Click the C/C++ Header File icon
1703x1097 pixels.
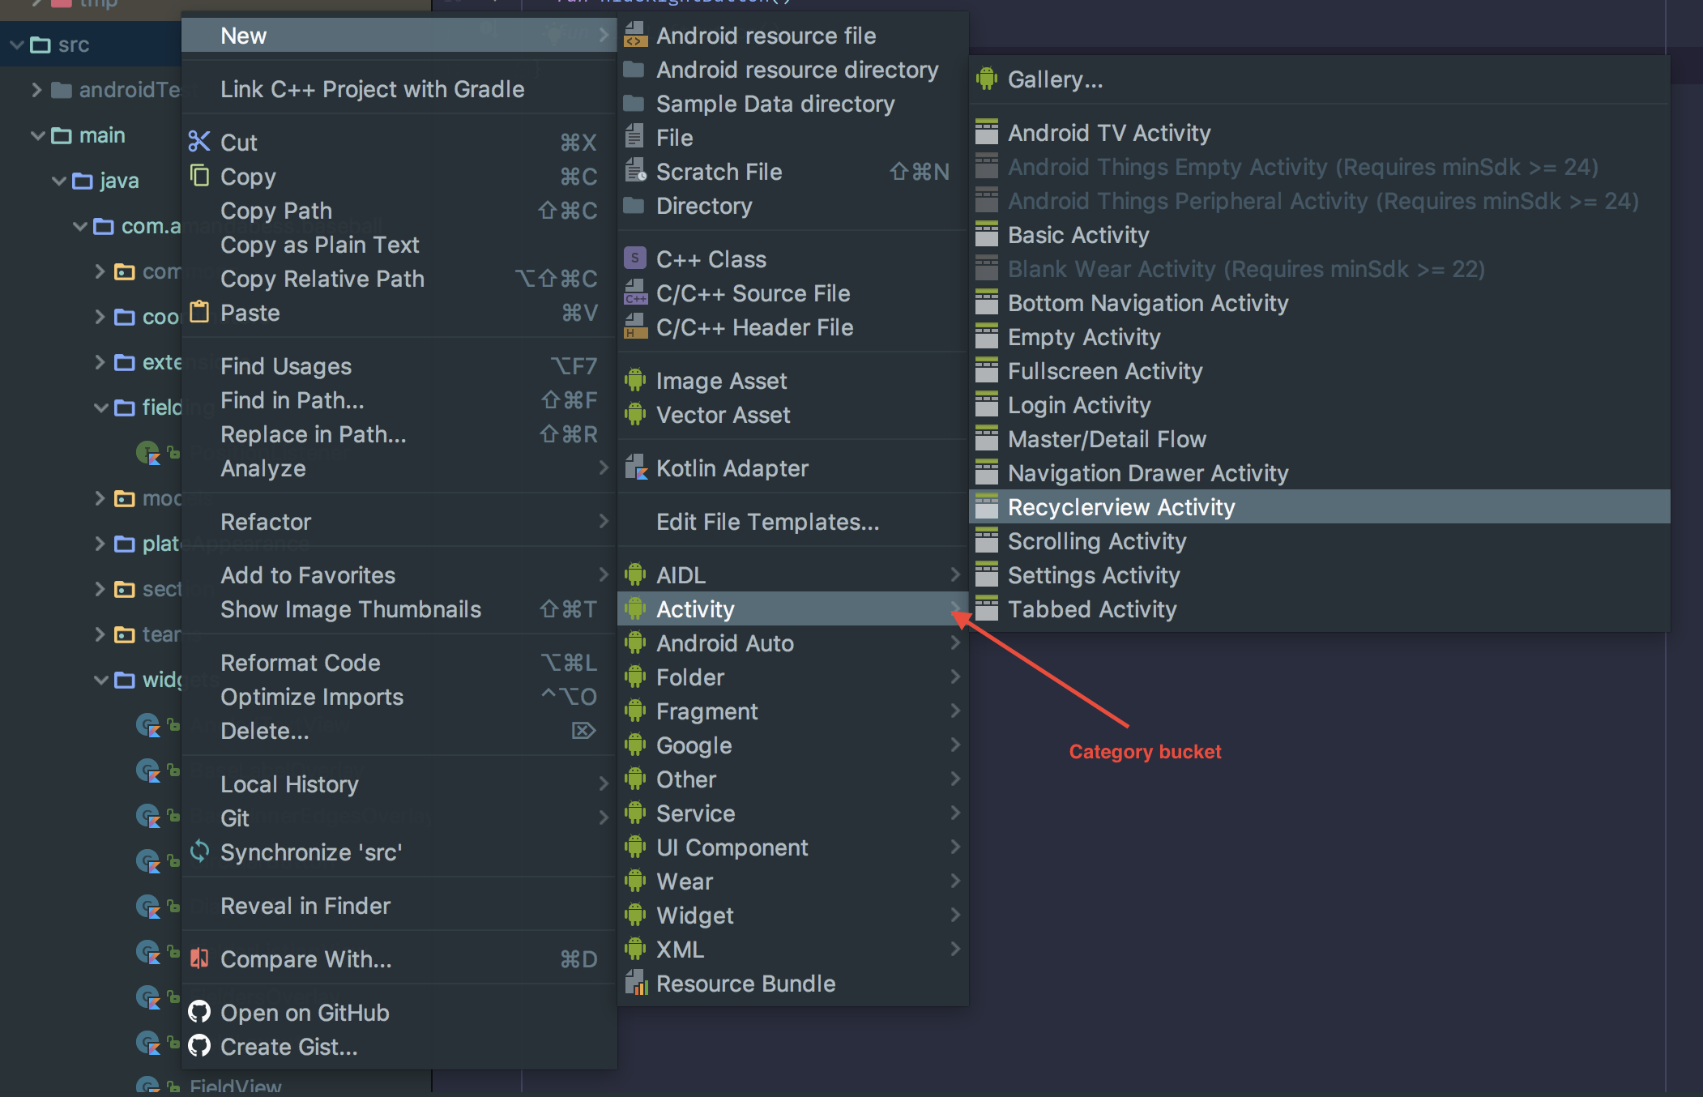tap(636, 327)
